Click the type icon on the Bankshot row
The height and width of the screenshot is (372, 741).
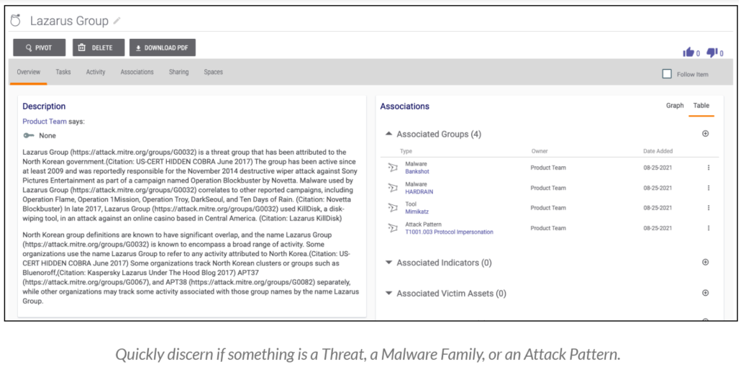(x=393, y=168)
